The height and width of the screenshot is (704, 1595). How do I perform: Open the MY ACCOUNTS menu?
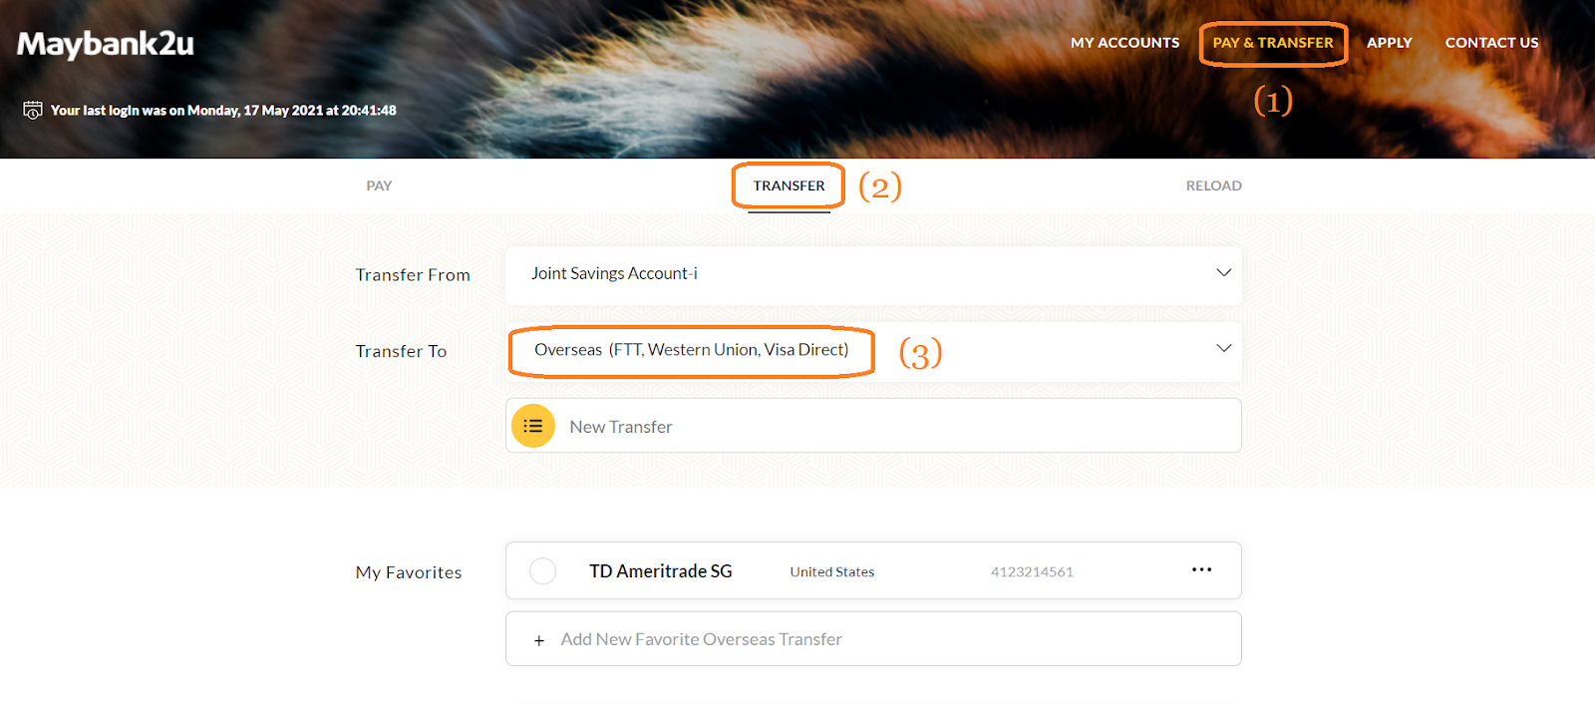[x=1124, y=43]
